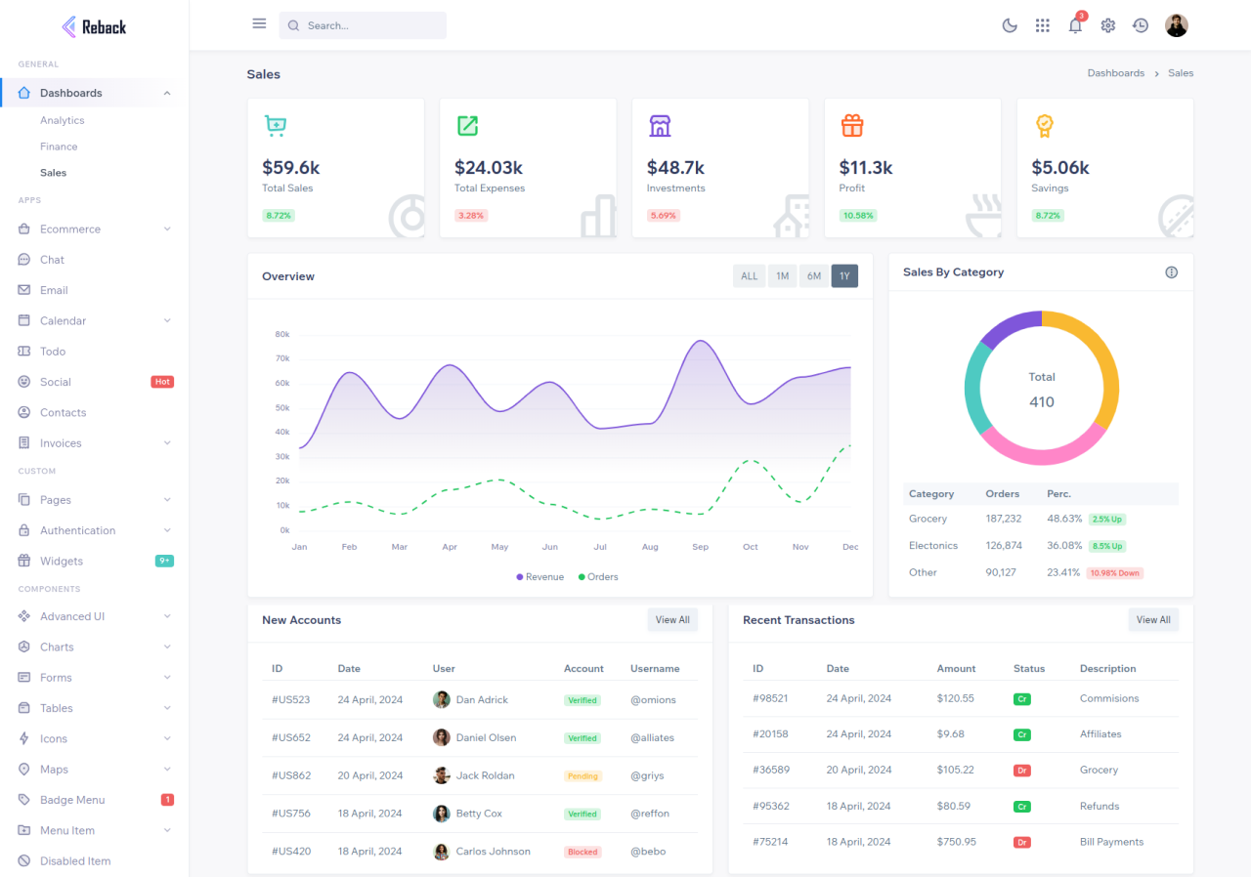Toggle dark mode moon icon
The image size is (1251, 877).
point(1010,25)
